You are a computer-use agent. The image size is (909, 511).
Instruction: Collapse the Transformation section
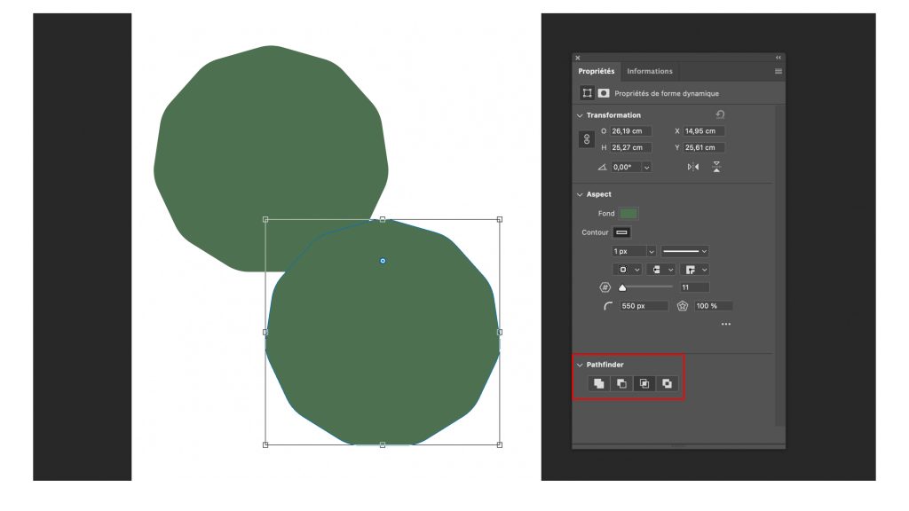(x=580, y=115)
